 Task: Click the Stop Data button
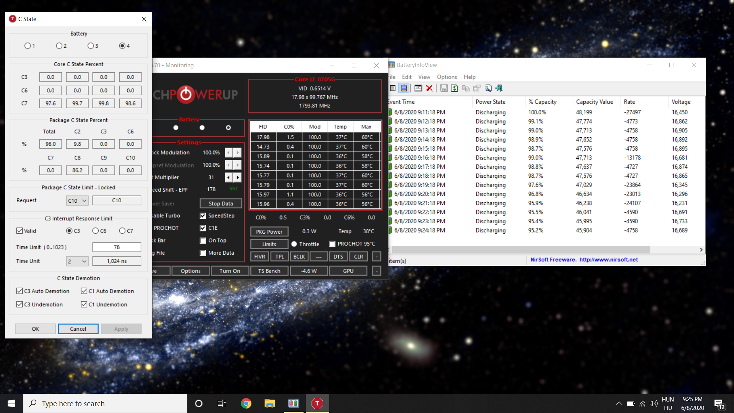[221, 203]
